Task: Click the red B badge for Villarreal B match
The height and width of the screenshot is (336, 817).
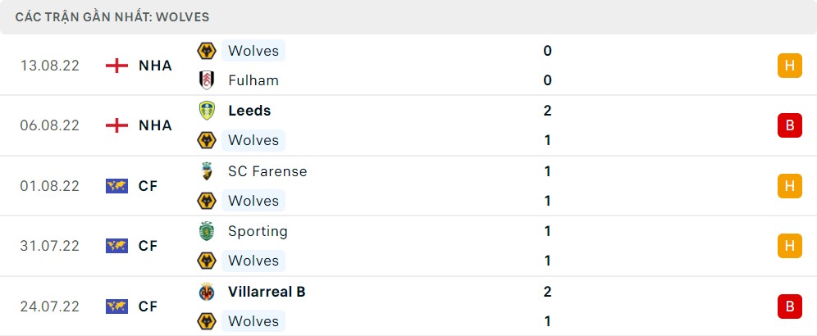Action: [x=790, y=306]
